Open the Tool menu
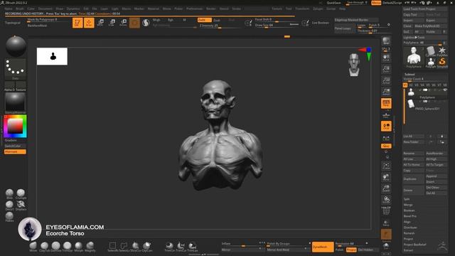This screenshot has height=256, width=455. click(x=289, y=9)
